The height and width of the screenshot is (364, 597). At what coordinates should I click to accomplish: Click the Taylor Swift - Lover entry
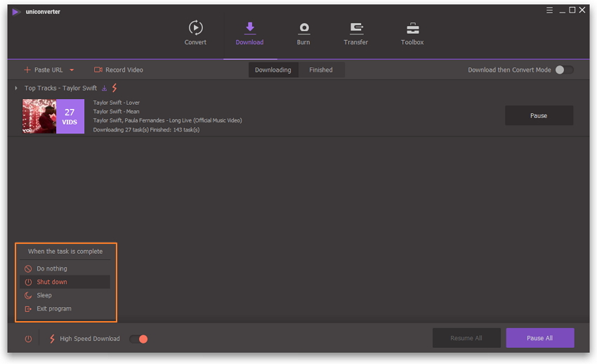point(117,103)
